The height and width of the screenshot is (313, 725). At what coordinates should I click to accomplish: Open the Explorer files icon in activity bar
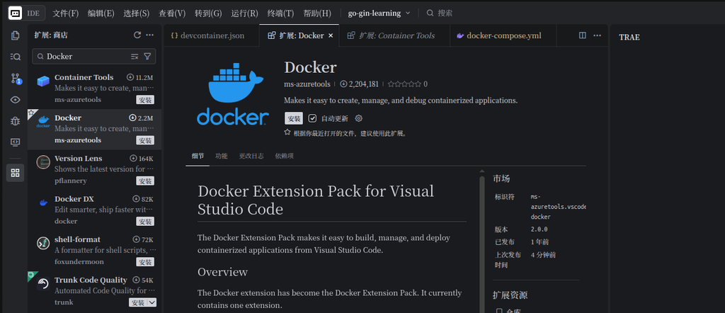(16, 35)
